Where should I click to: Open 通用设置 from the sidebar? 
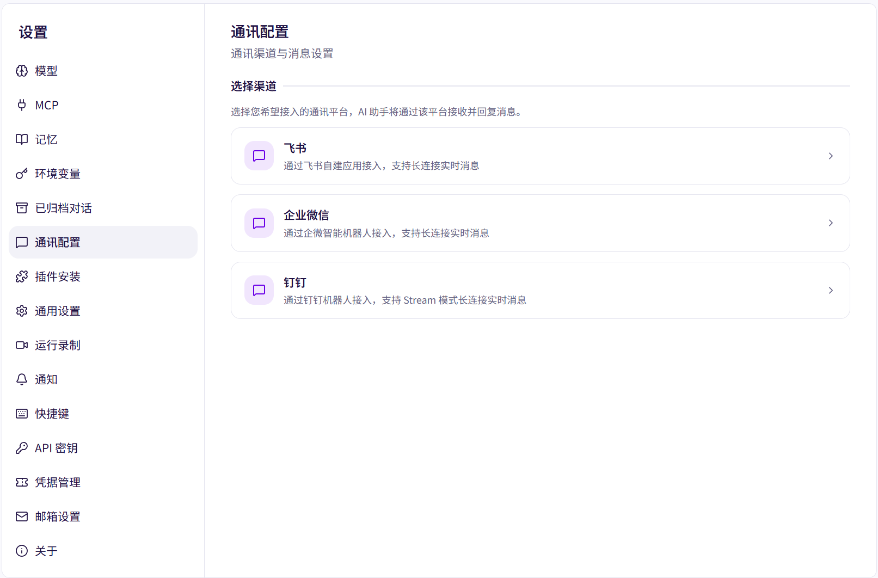click(103, 311)
